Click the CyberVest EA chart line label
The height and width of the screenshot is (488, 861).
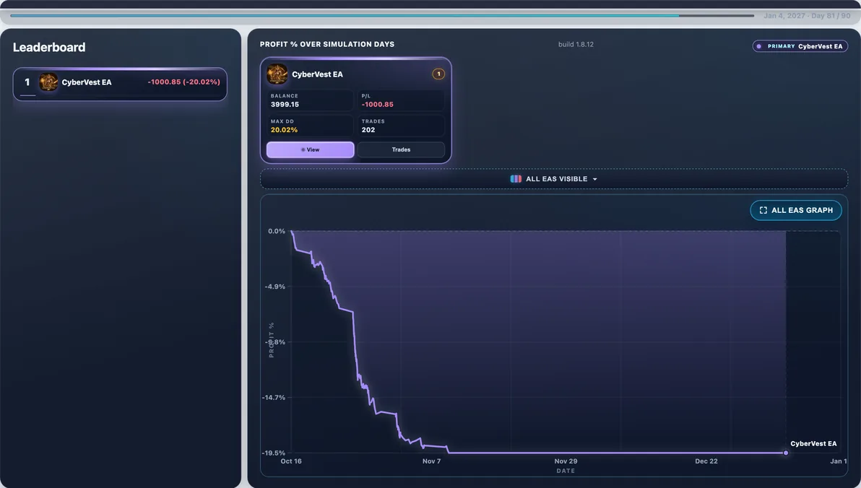(813, 443)
